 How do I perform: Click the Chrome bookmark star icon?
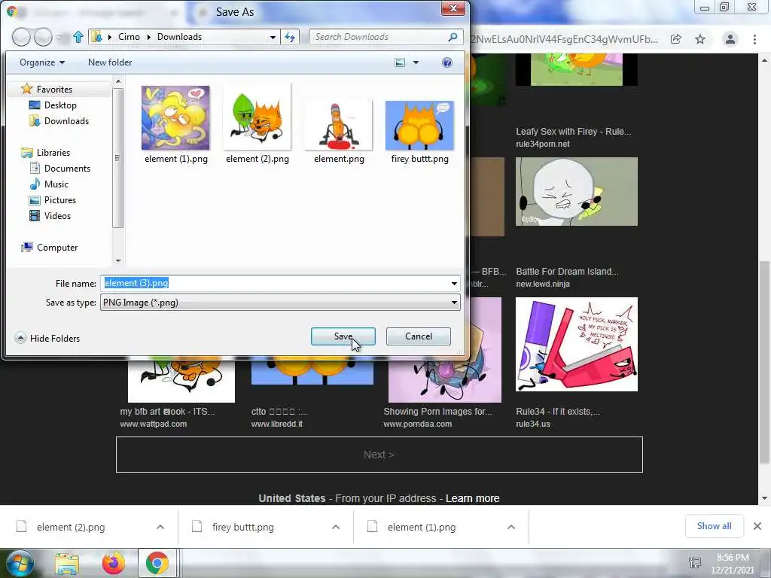(700, 39)
